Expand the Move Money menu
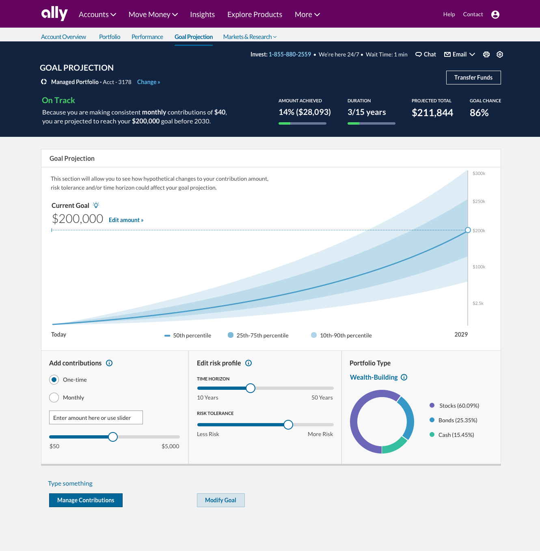 (153, 15)
